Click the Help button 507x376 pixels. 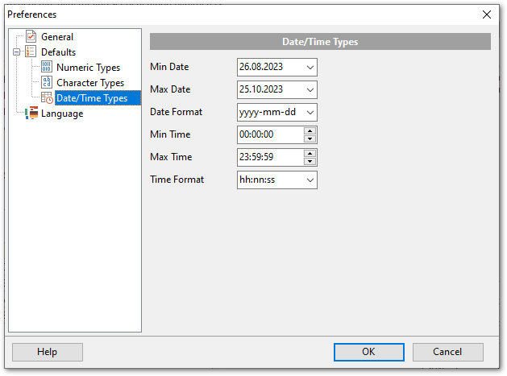click(x=48, y=352)
